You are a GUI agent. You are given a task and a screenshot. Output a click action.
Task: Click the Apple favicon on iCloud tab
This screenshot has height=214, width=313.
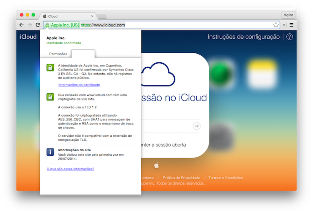coord(45,16)
